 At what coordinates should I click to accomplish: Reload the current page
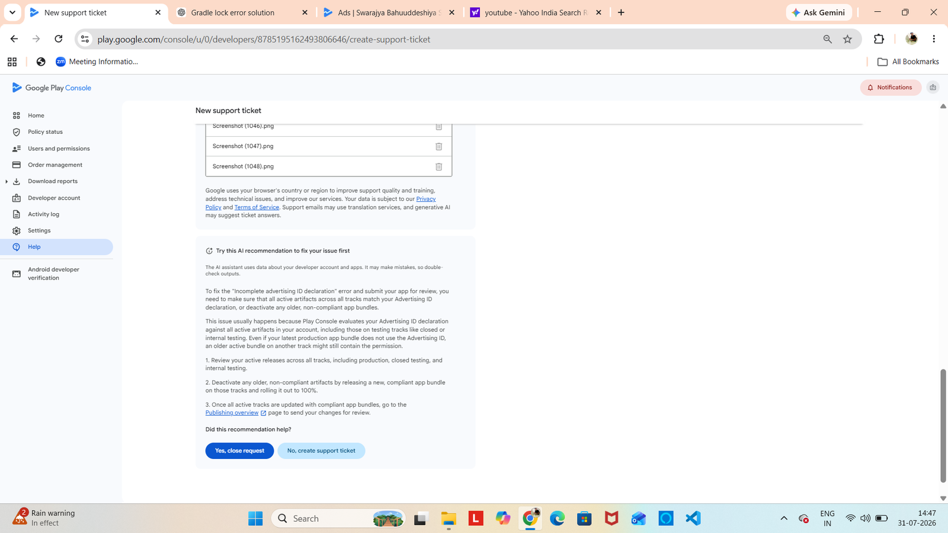(58, 39)
